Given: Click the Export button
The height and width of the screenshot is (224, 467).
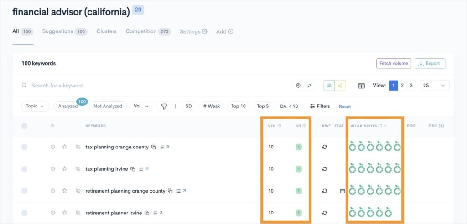Looking at the screenshot, I should [x=430, y=63].
